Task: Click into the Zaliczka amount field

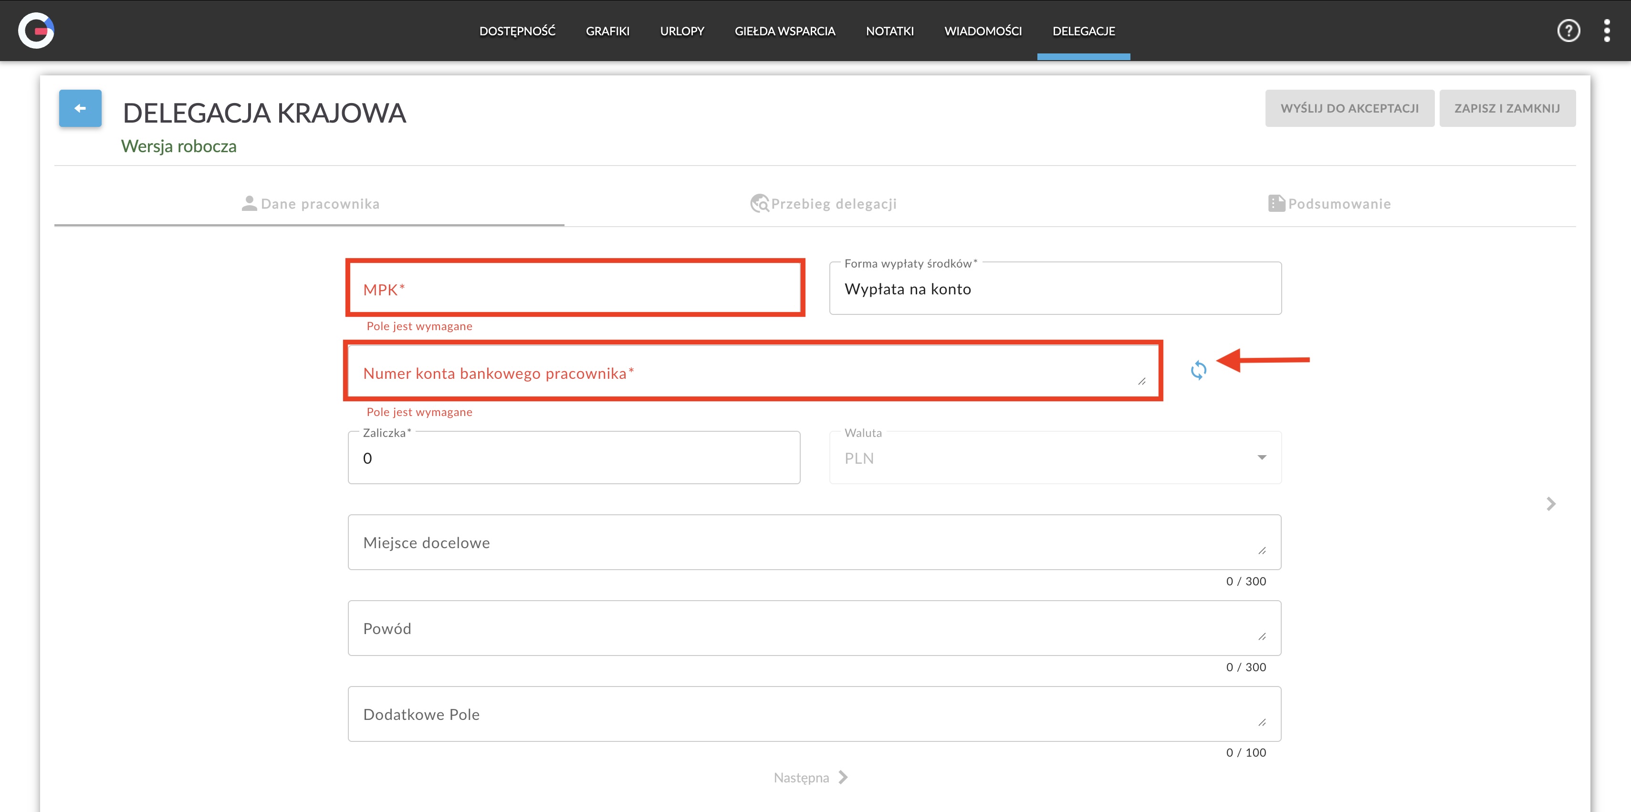Action: coord(574,458)
